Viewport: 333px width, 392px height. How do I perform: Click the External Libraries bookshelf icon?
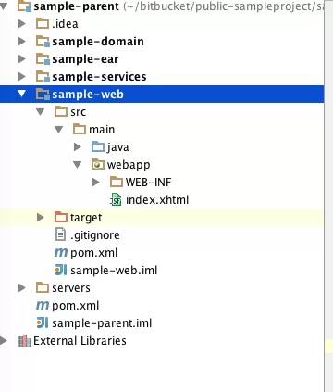(24, 341)
